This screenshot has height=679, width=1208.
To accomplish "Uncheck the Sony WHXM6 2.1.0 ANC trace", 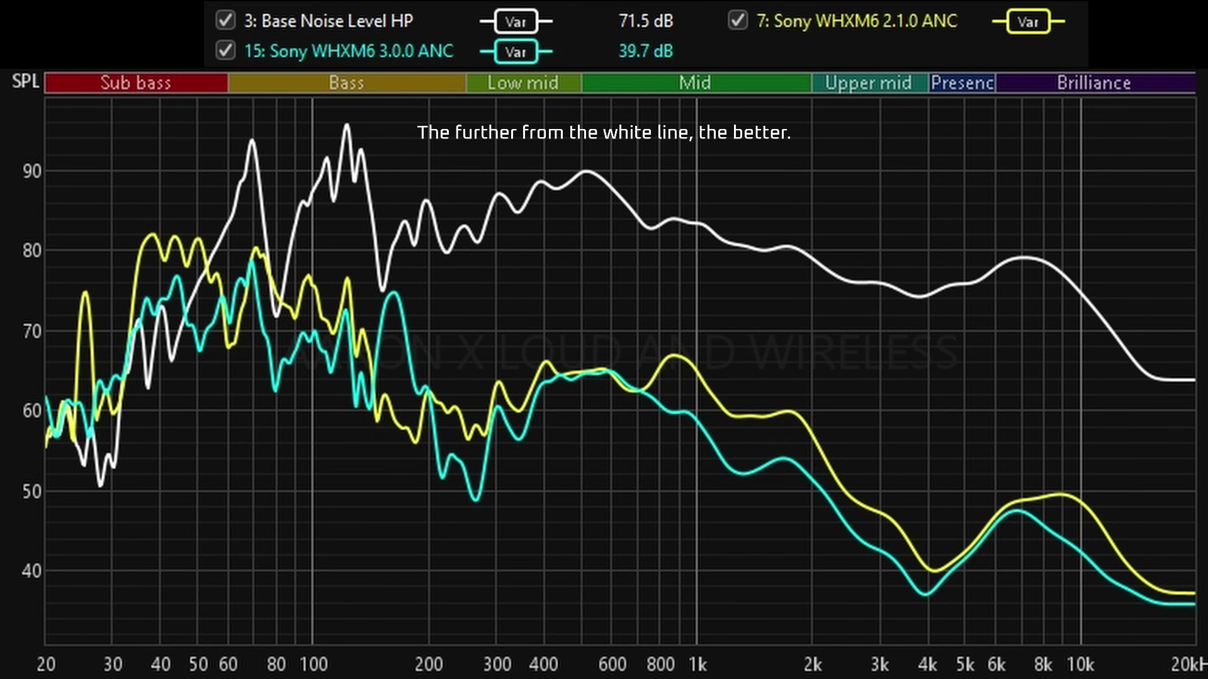I will [738, 20].
